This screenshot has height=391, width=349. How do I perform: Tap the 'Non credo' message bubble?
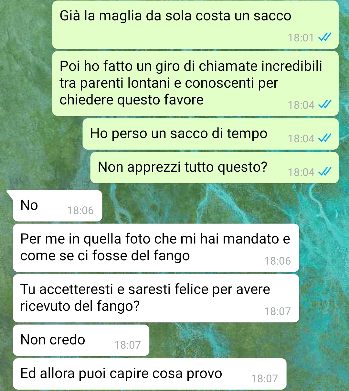click(x=81, y=340)
